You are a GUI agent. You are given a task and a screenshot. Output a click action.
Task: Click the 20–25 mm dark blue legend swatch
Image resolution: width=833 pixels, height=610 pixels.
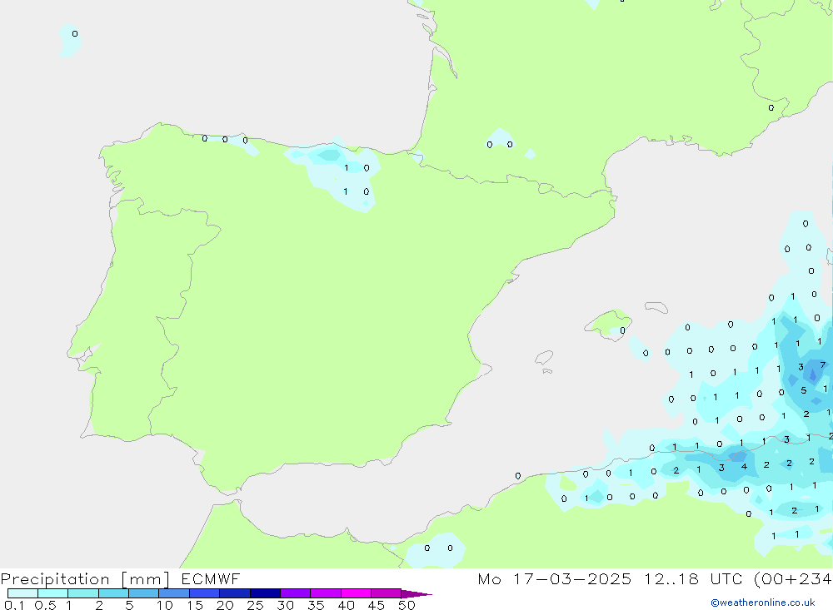(234, 593)
